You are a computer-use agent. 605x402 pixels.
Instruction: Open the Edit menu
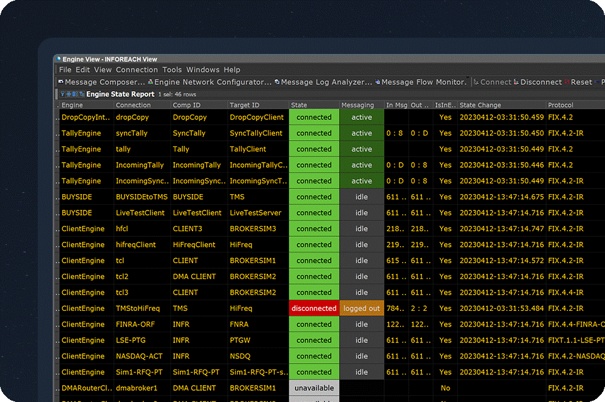(x=82, y=70)
